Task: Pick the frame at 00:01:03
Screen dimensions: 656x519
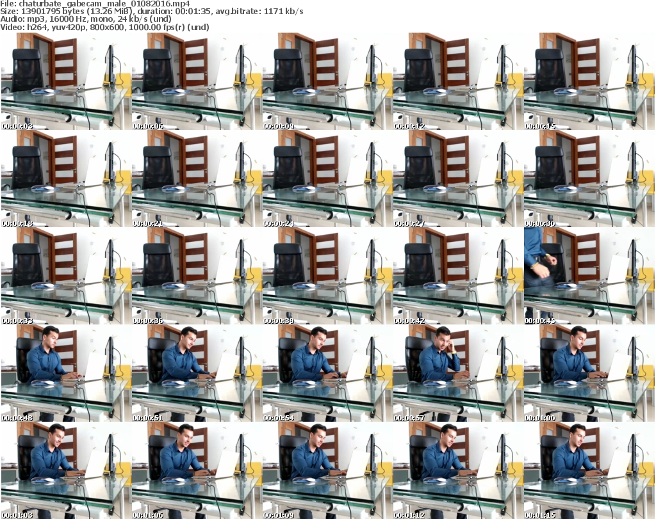Action: click(66, 472)
